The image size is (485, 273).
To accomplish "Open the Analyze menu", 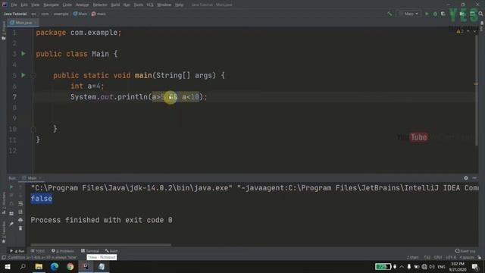I will point(82,5).
